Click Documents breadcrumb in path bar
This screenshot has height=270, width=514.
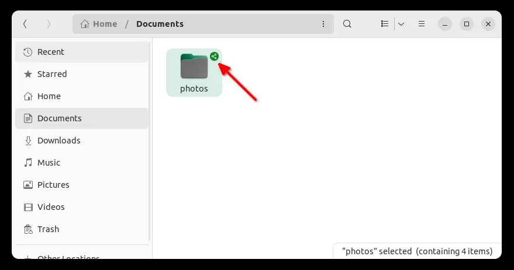160,24
